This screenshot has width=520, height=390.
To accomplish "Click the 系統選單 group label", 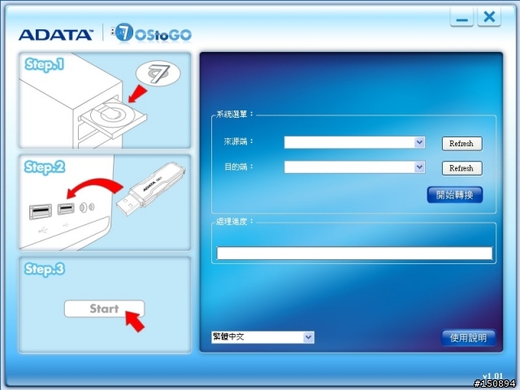I will pos(235,114).
